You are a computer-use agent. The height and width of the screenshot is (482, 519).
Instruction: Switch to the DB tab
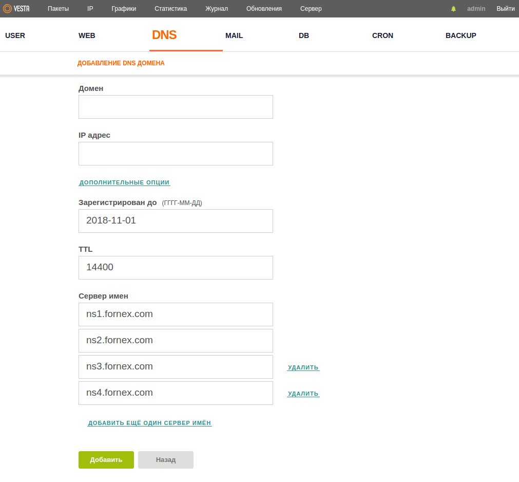pos(304,35)
